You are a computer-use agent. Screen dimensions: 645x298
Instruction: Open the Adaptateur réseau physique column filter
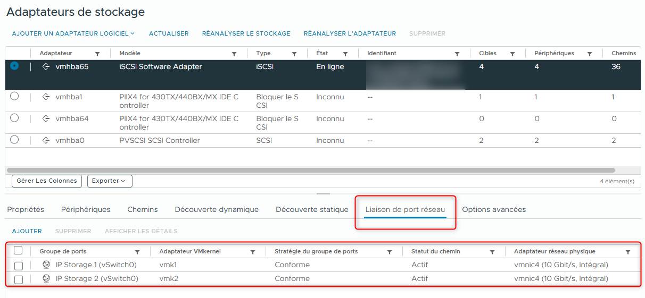click(628, 252)
